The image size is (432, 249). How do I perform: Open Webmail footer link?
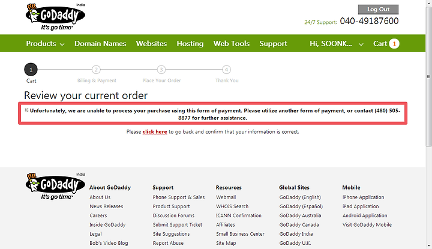pos(226,197)
